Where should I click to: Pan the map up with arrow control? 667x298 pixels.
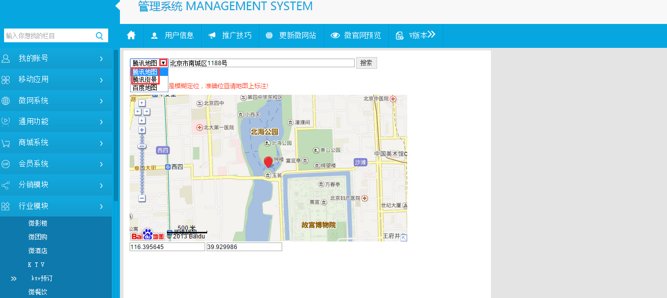pyautogui.click(x=142, y=103)
